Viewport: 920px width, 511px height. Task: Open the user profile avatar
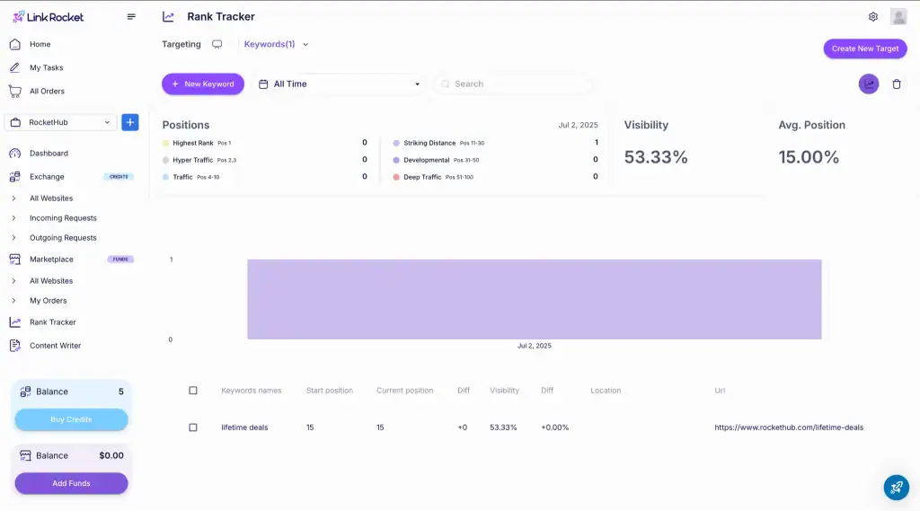click(x=898, y=16)
